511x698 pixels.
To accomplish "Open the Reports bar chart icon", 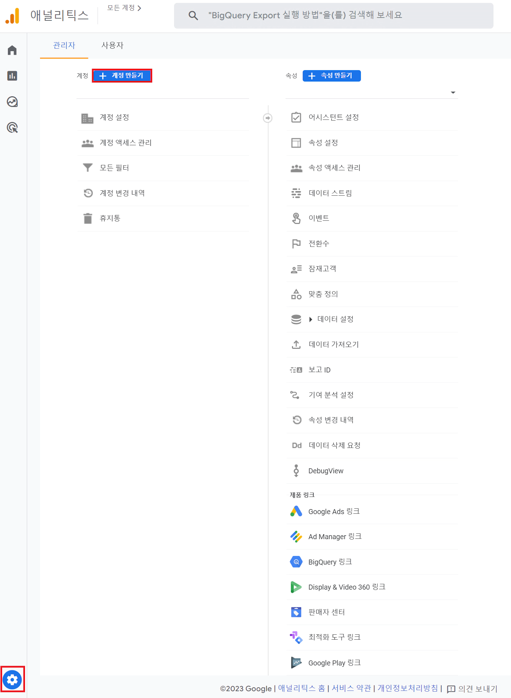I will click(12, 76).
